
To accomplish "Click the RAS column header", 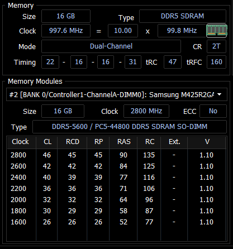I will point(123,142).
